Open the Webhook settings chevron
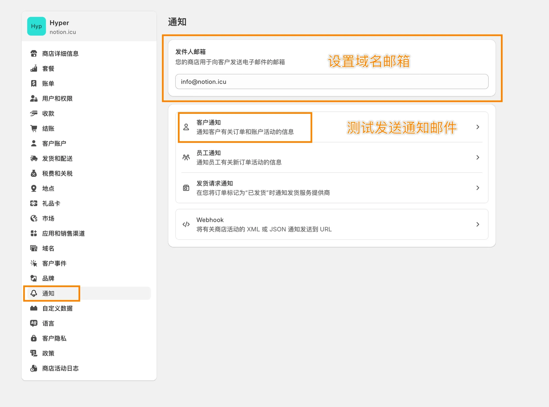The height and width of the screenshot is (407, 549). point(478,224)
